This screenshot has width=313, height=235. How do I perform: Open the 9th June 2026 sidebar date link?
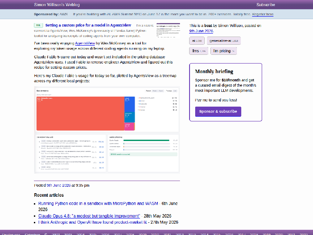click(x=201, y=31)
